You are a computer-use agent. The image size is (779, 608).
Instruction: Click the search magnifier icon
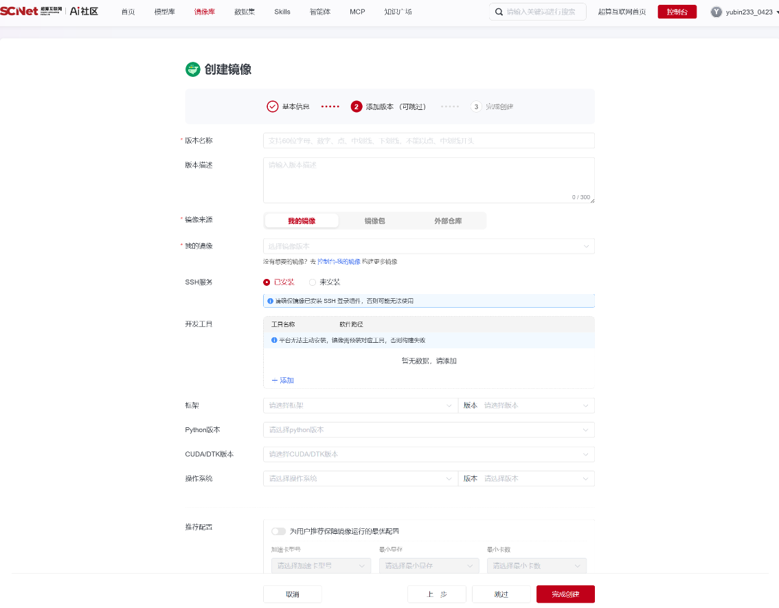[499, 12]
